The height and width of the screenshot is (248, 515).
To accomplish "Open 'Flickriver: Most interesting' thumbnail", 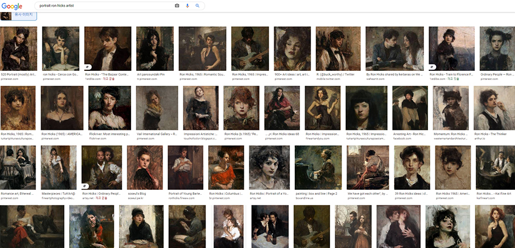I will 110,108.
